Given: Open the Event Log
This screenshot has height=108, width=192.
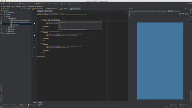Looking at the screenshot, I should point(174,105).
